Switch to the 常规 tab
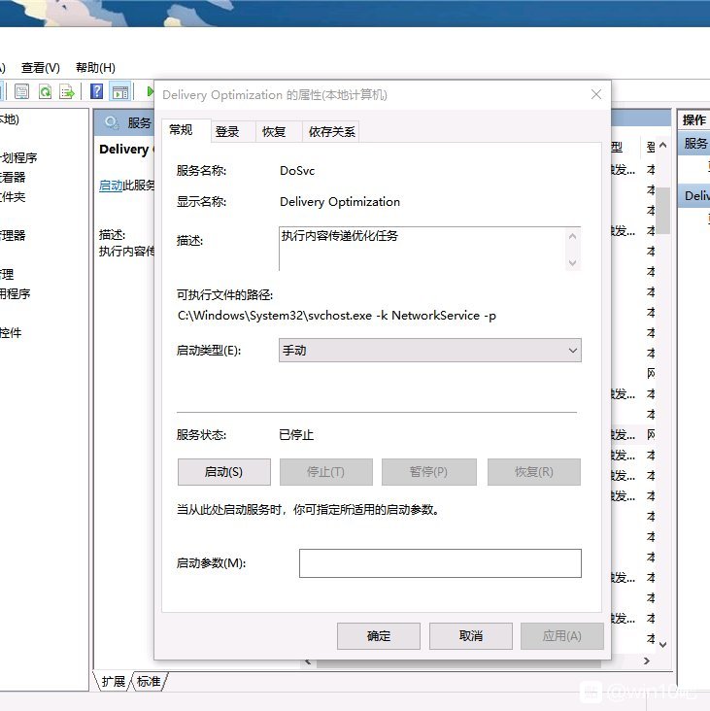This screenshot has height=711, width=710. (x=186, y=130)
